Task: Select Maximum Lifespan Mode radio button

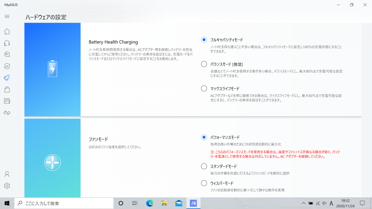Action: (204, 88)
